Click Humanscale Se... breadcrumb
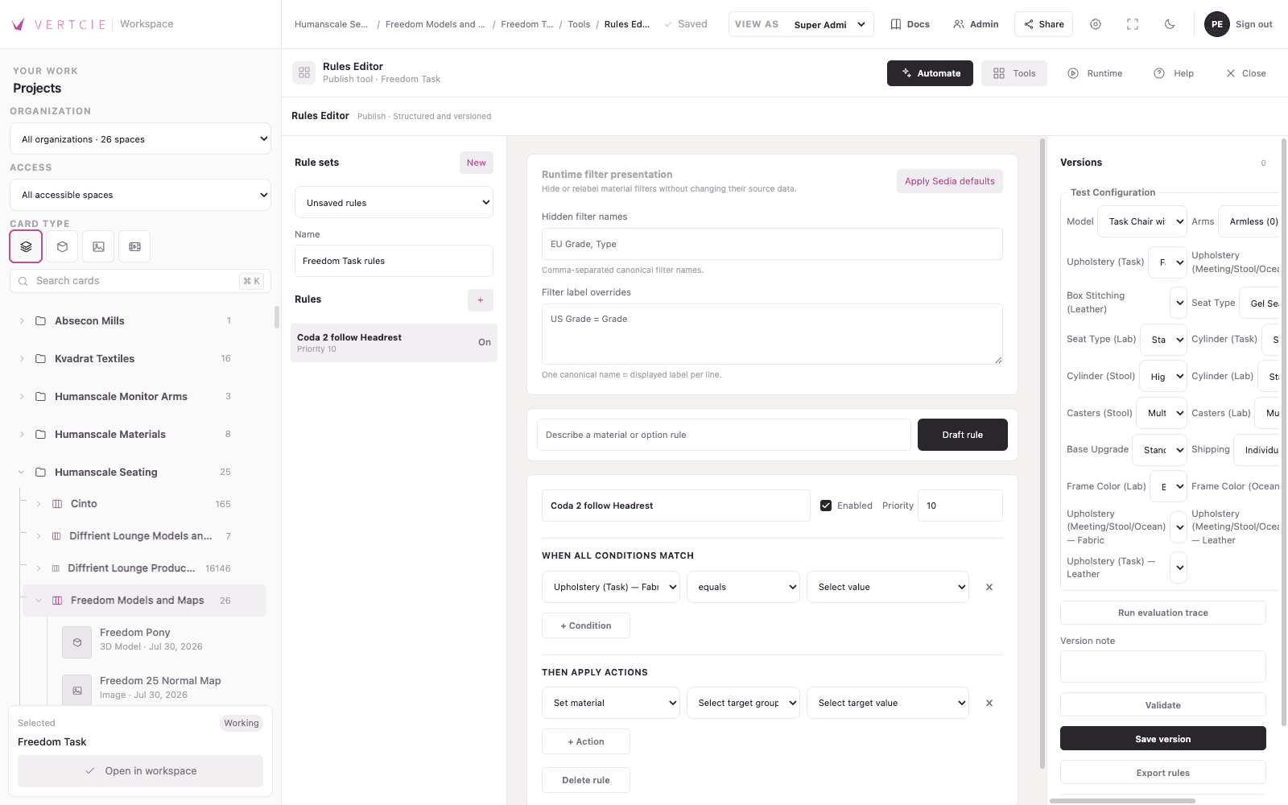Viewport: 1288px width, 805px height. pyautogui.click(x=331, y=24)
